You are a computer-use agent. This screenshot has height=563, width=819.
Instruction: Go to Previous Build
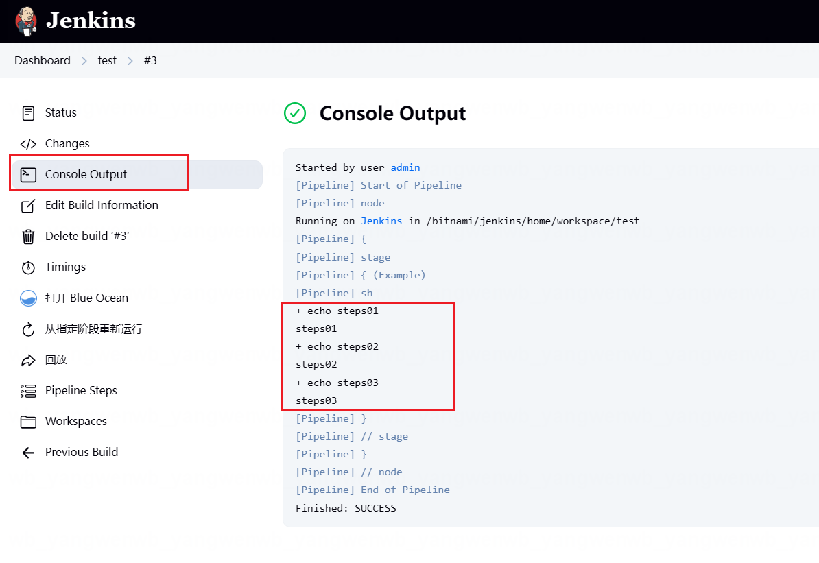[x=82, y=453]
